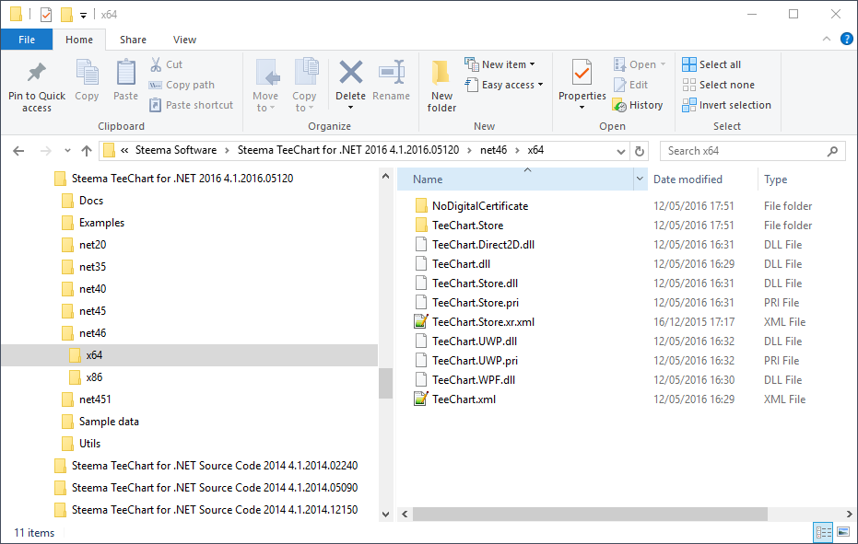Switch to Large icons view layout
858x544 pixels.
pos(843,532)
